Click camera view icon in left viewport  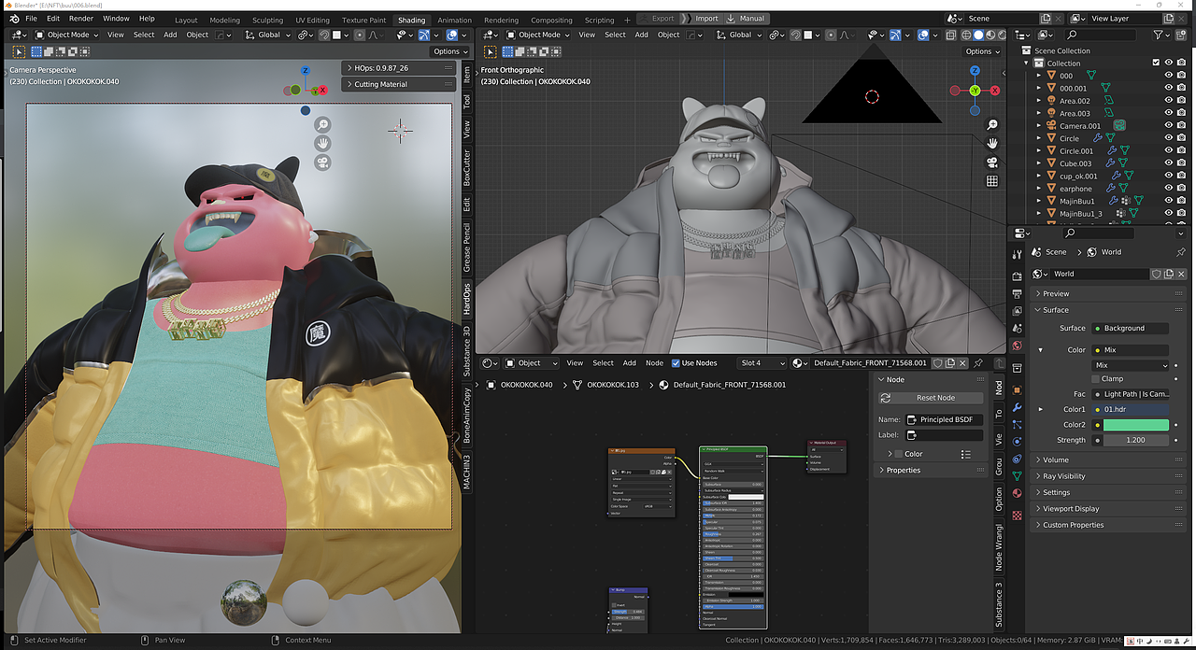point(322,162)
